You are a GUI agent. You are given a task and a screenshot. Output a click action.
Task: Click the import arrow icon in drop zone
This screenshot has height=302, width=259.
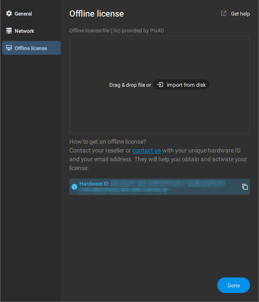pyautogui.click(x=160, y=85)
